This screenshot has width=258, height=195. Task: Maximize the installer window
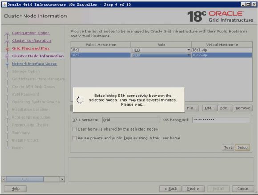click(x=248, y=4)
